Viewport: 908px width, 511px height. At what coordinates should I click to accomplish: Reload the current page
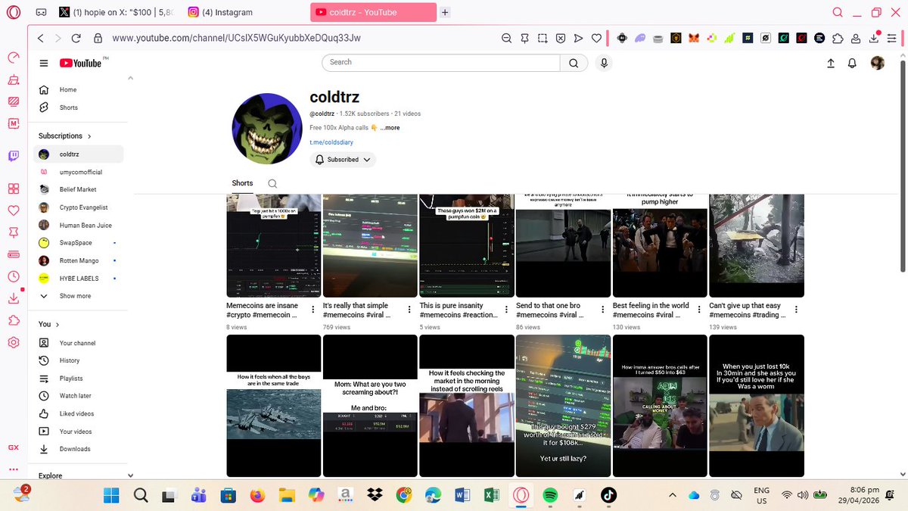tap(76, 38)
